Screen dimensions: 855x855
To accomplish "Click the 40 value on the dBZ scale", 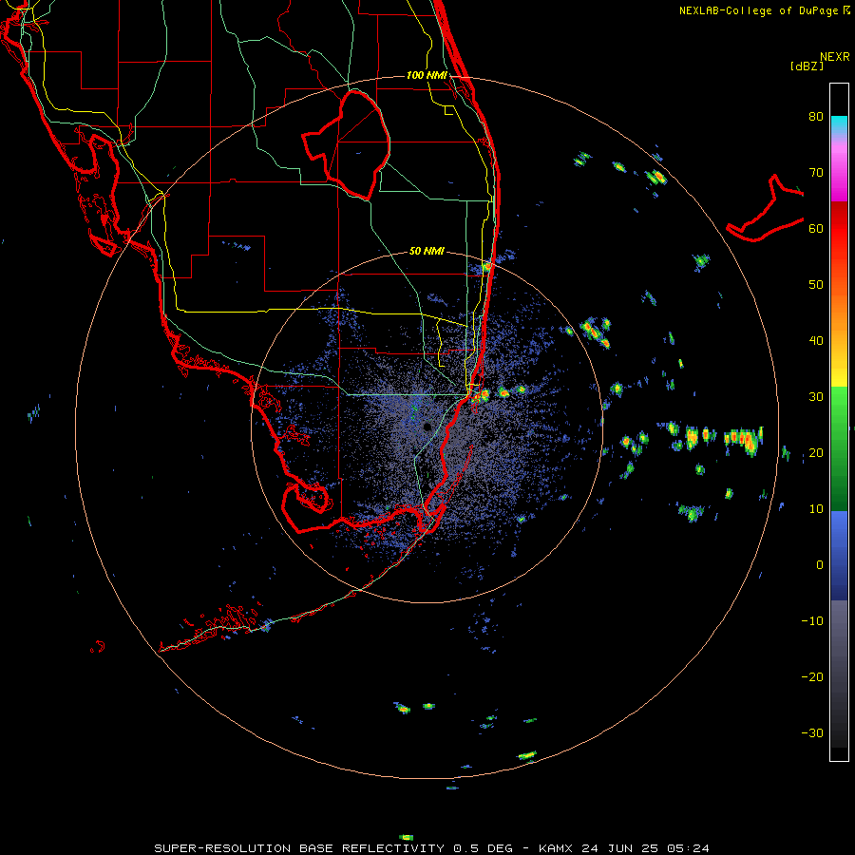I will click(816, 341).
